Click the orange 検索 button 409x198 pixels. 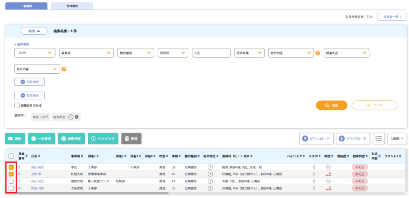332,105
